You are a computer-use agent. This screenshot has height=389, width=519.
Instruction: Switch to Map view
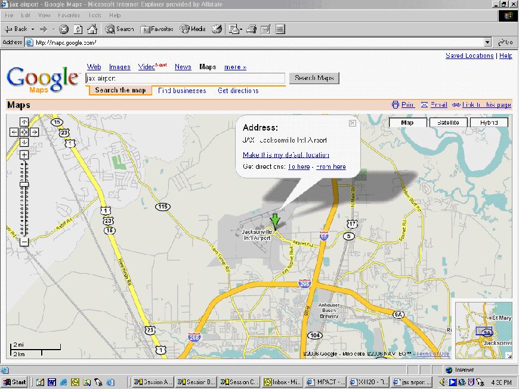[407, 122]
